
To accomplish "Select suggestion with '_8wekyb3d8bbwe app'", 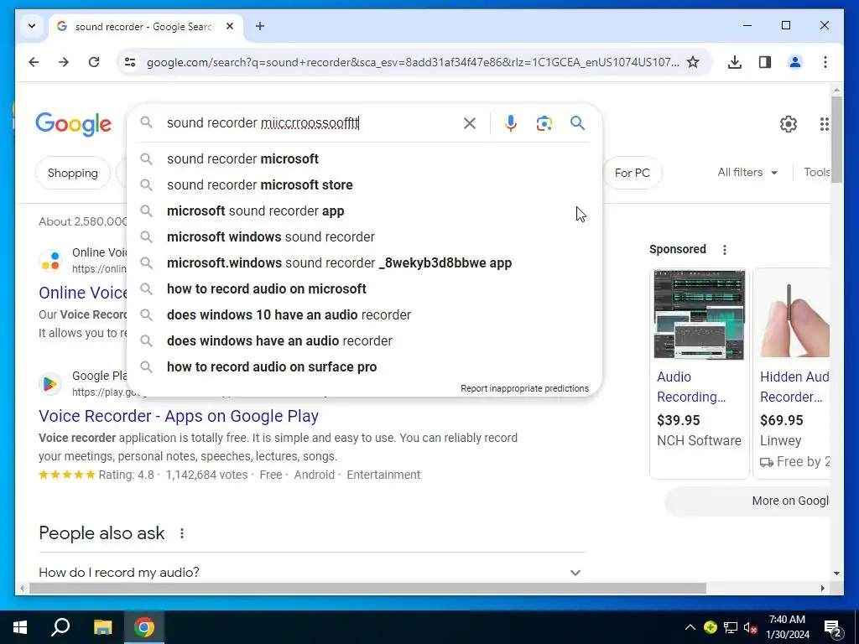I will [364, 262].
